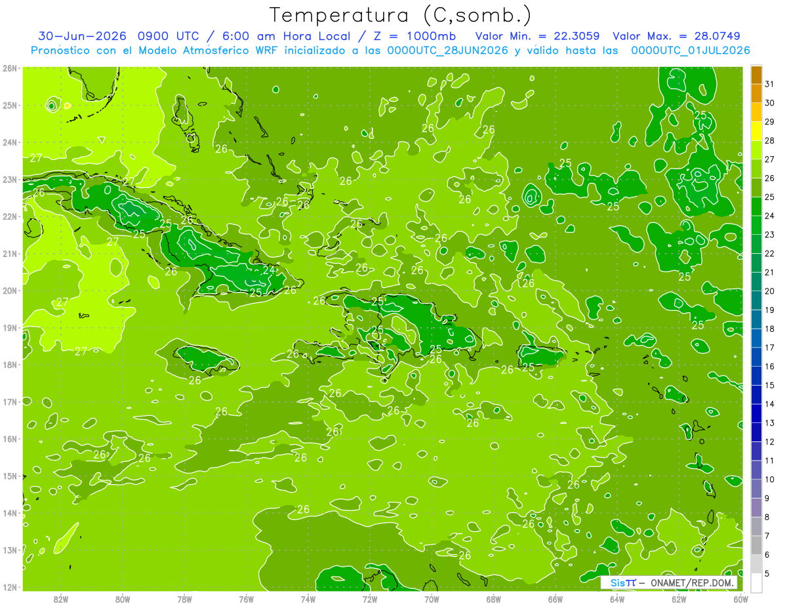This screenshot has height=608, width=787.
Task: Click the orange swatch between 30 and 31
Action: [756, 93]
